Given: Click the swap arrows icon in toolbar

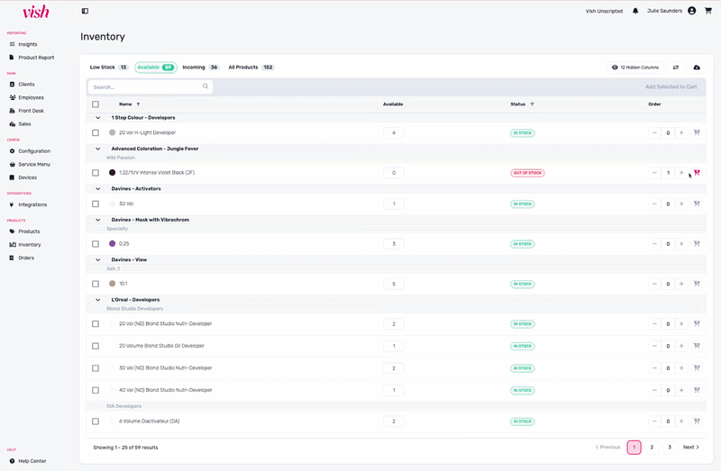Looking at the screenshot, I should pyautogui.click(x=675, y=68).
